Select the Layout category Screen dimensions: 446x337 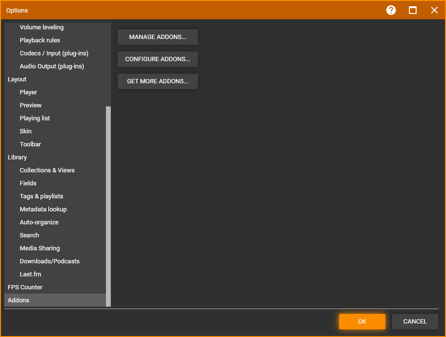coord(17,79)
